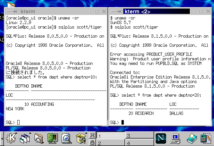Click 'Oracle8i Enterprise Edition Release' line
The width and height of the screenshot is (214, 146).
click(160, 77)
